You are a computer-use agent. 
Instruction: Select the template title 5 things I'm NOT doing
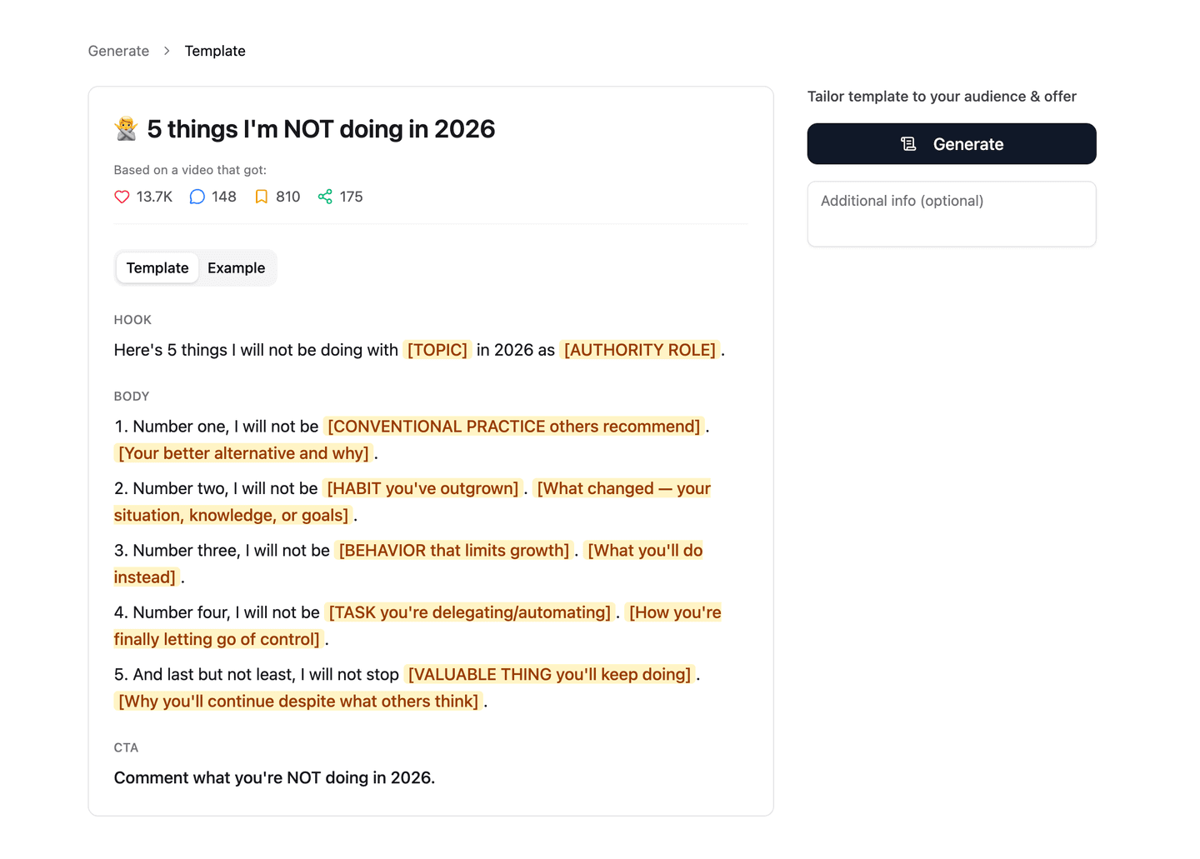coord(321,129)
